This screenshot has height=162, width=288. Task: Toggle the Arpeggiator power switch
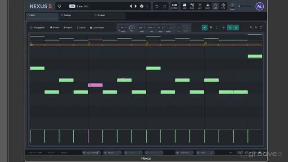click(x=31, y=27)
